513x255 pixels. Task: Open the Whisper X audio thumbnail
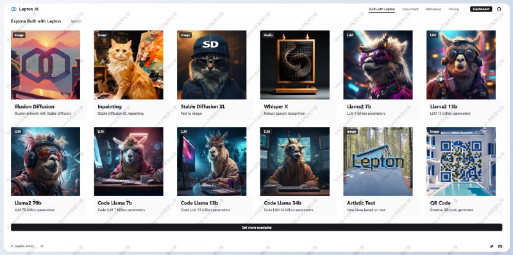295,65
